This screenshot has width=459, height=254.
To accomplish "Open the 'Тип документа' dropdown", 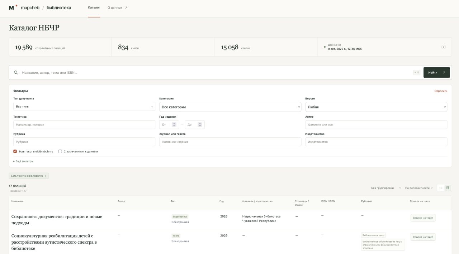I will click(84, 107).
